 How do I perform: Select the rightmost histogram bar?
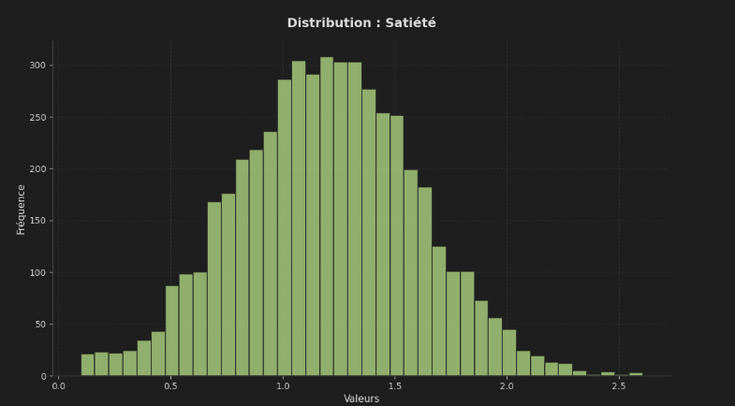(x=636, y=374)
